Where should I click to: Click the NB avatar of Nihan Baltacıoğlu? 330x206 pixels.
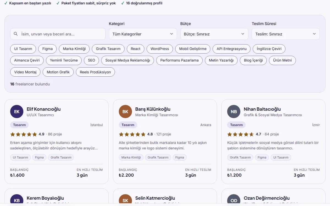coord(234,112)
